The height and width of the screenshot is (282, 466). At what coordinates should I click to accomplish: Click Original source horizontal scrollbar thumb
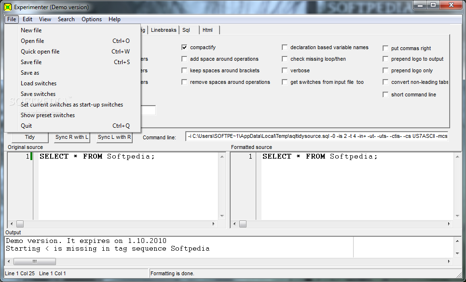pos(20,224)
